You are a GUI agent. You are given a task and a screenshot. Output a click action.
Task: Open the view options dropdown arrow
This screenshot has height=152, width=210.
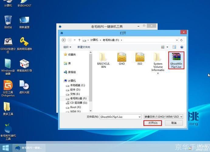tap(167, 47)
